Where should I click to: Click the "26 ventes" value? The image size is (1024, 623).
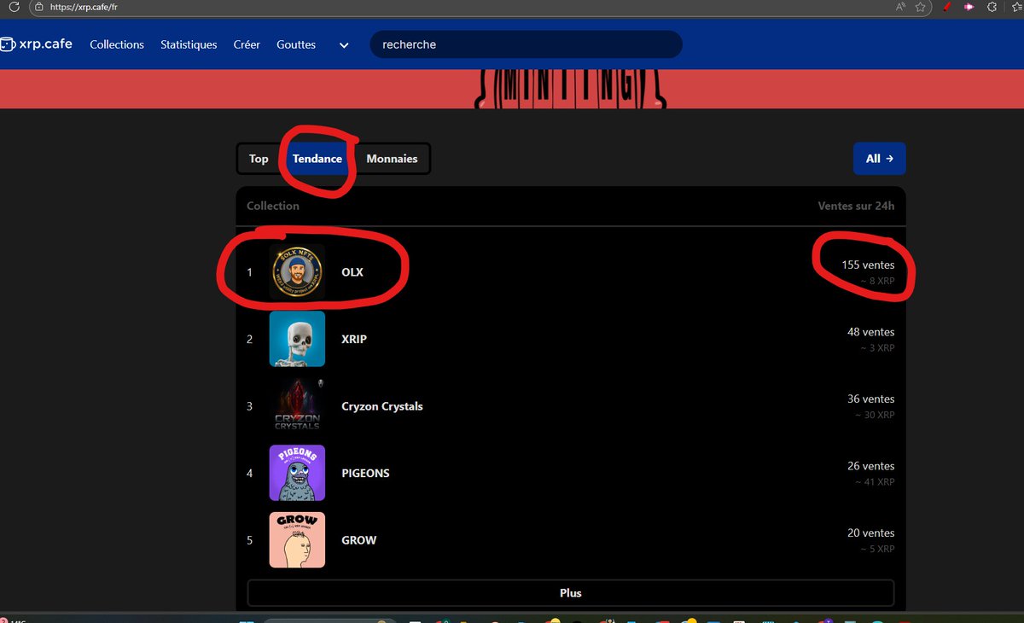coord(871,466)
